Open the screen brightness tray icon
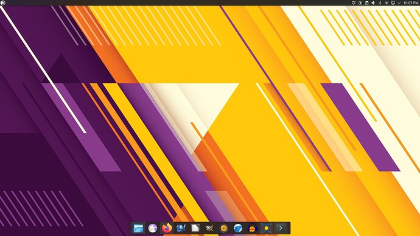Screen dimensions: 420x236 point(387,2)
